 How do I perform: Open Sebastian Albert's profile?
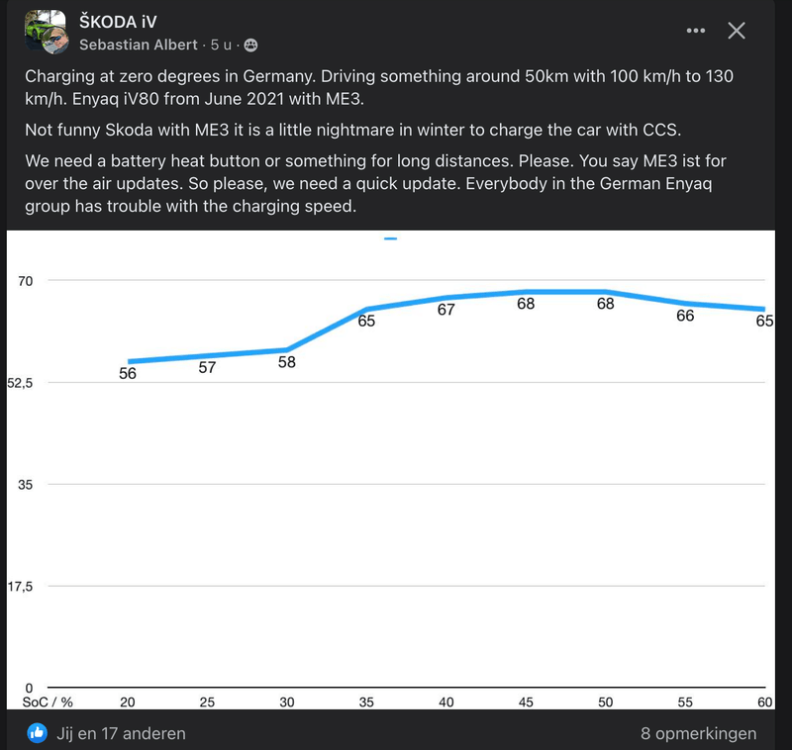point(146,45)
